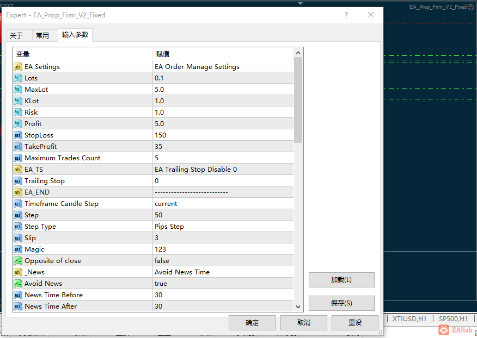Click value EA Trailing Stop Disable 0
Screen dimensions: 477x338
(x=195, y=170)
